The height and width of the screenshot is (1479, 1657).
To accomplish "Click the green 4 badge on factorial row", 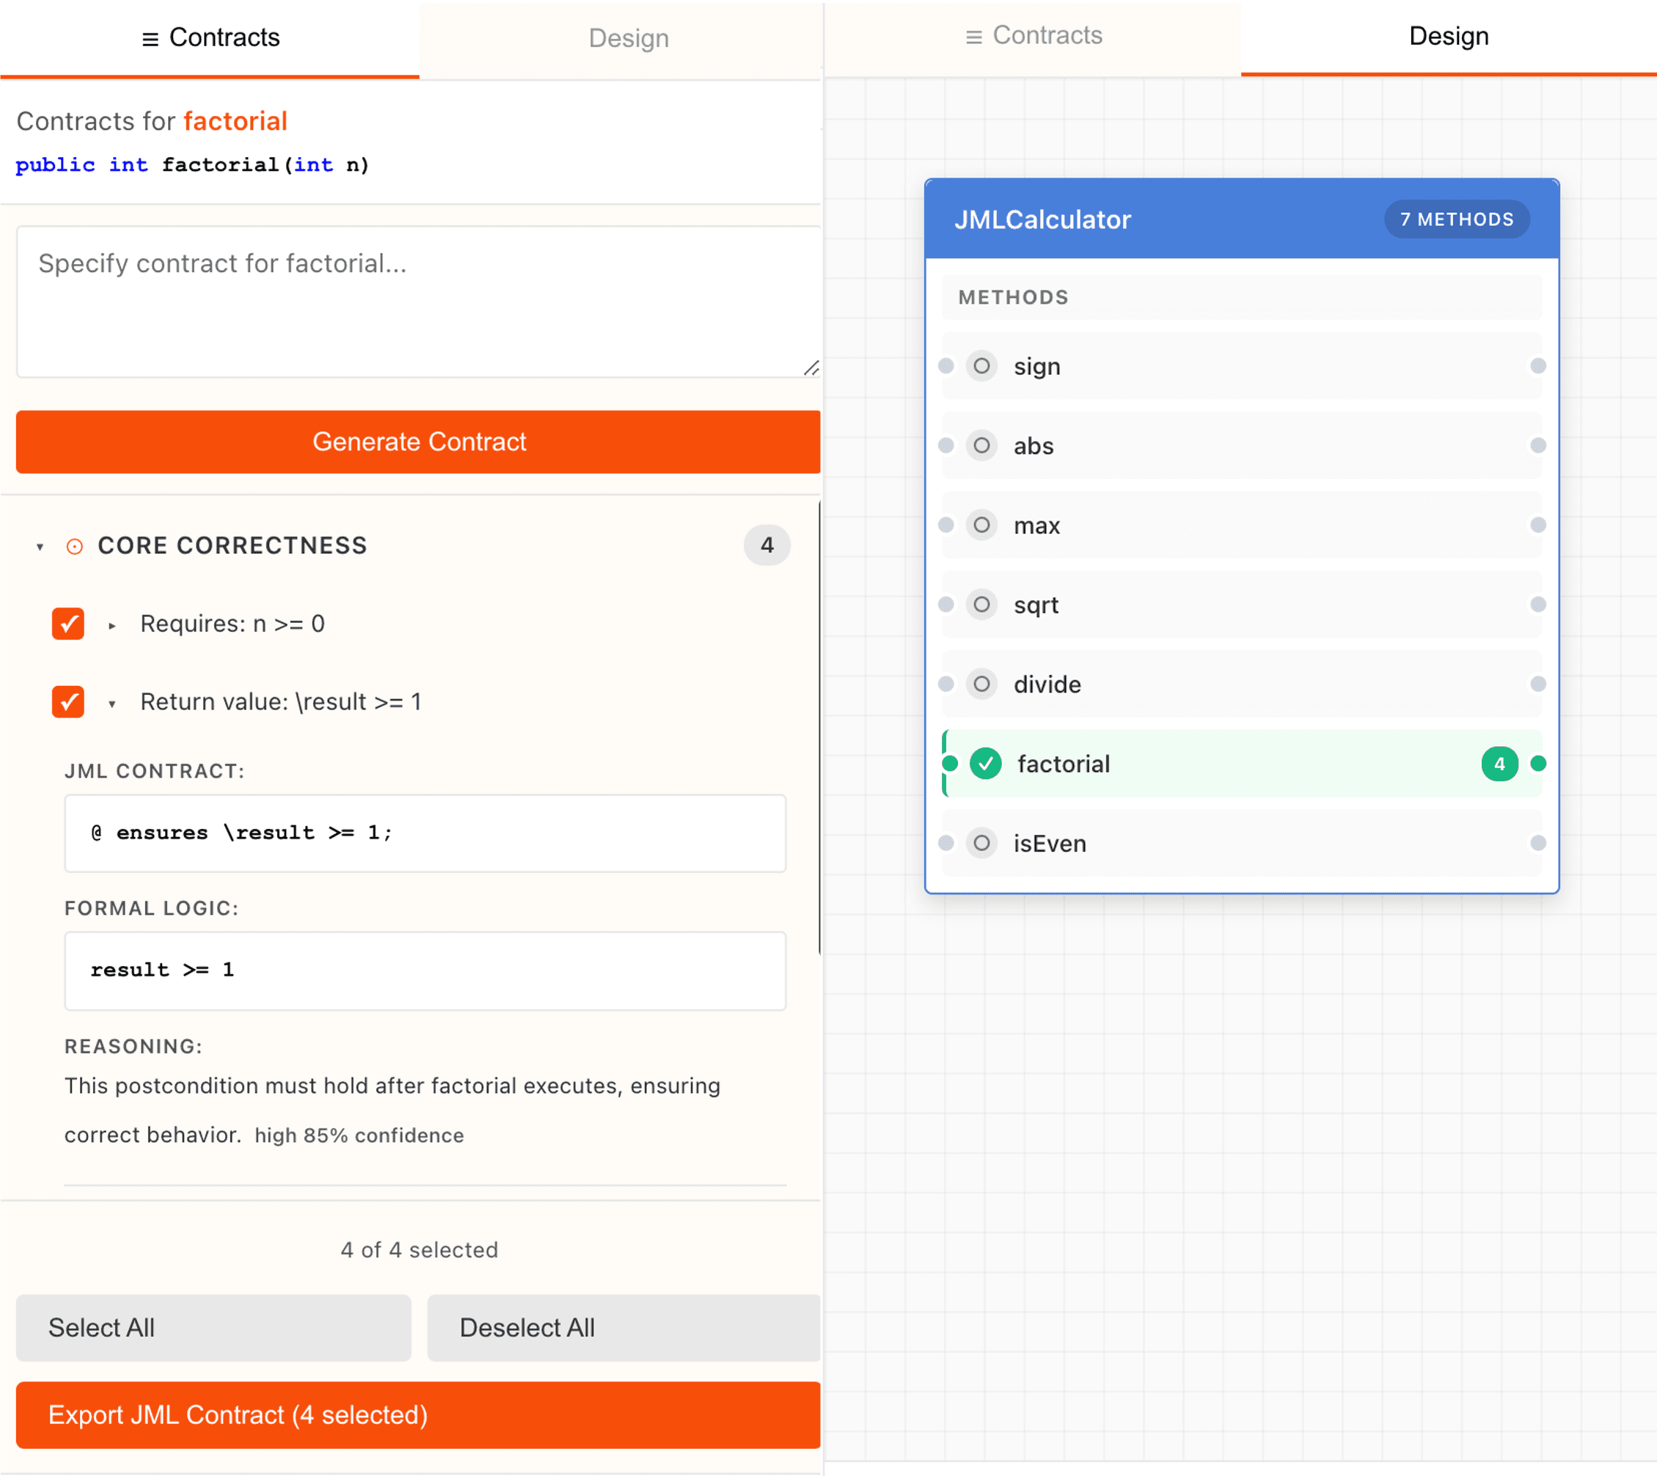I will [x=1499, y=764].
